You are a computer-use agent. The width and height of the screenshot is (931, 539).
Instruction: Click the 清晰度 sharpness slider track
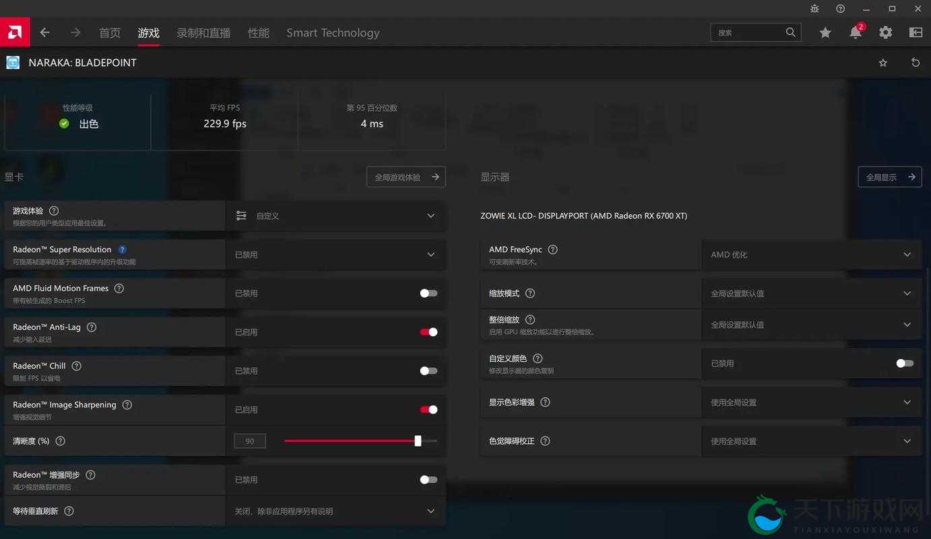[x=361, y=441]
